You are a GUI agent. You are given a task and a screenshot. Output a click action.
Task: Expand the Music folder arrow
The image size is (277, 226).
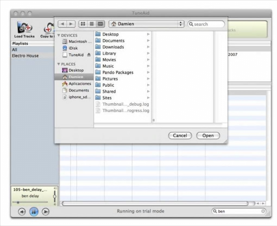(148, 66)
